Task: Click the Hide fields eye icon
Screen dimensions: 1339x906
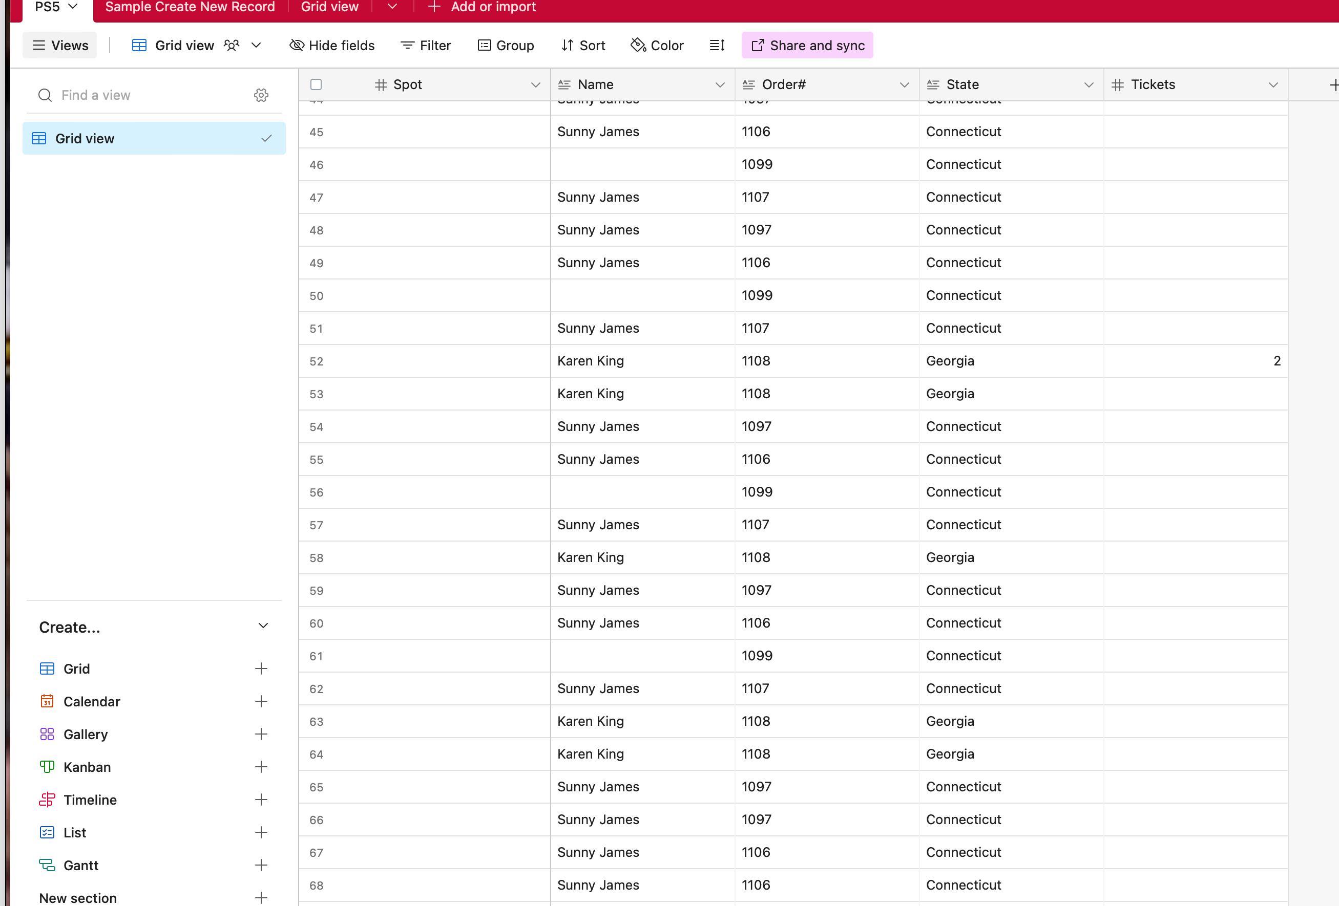Action: 297,46
